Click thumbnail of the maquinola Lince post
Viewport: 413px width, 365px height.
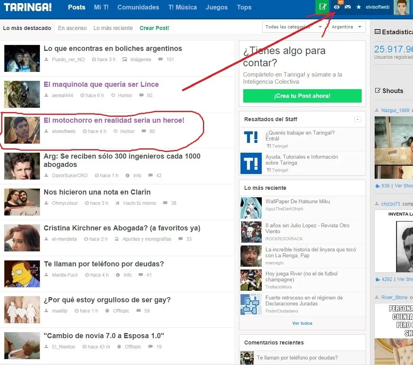22,94
